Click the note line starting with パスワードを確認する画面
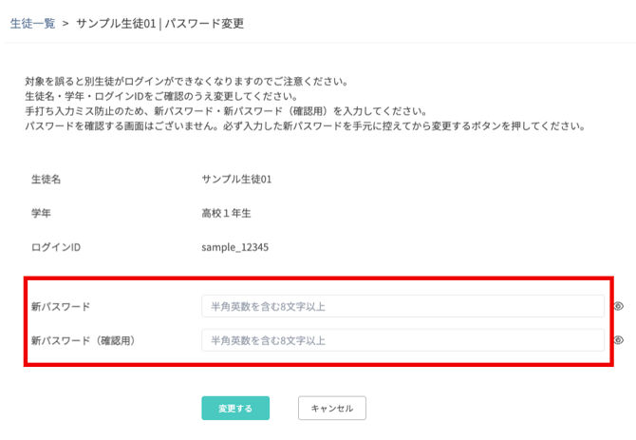 pos(304,125)
